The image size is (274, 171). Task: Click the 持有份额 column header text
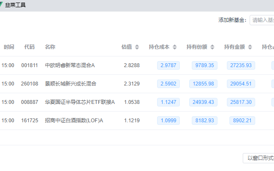click(x=197, y=47)
